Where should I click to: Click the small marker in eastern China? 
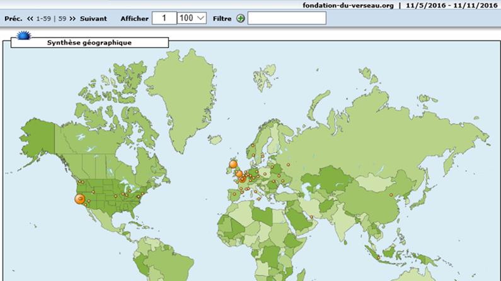(x=391, y=195)
